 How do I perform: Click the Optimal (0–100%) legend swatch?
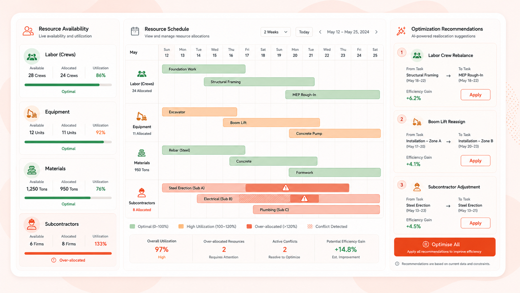(132, 226)
